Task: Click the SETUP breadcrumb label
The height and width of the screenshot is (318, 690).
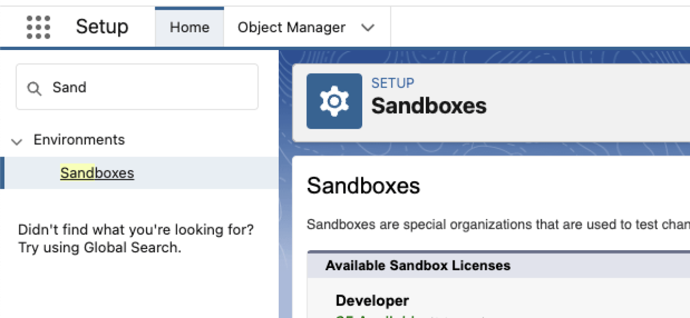Action: (392, 83)
